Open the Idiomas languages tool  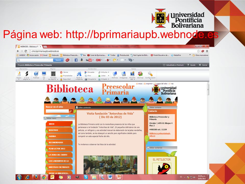click(140, 75)
